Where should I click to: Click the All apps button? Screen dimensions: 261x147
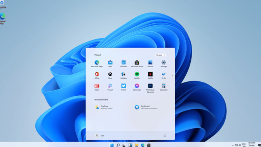pyautogui.click(x=160, y=55)
